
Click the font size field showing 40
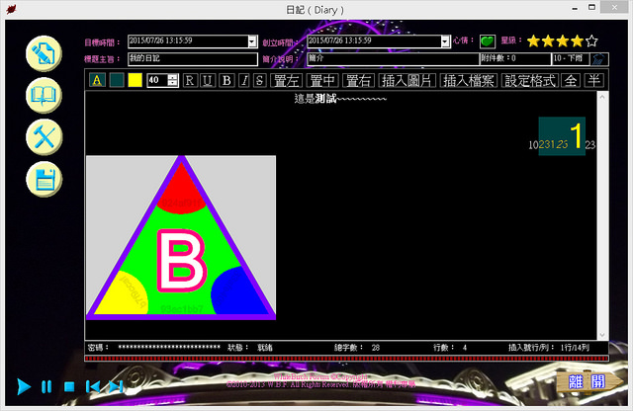point(157,80)
